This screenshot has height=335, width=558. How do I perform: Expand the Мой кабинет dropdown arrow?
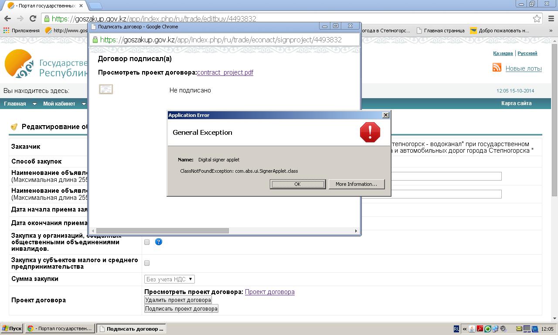coord(84,104)
